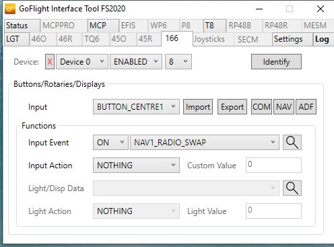
Task: Click the Input Event search magnifier icon
Action: 292,142
